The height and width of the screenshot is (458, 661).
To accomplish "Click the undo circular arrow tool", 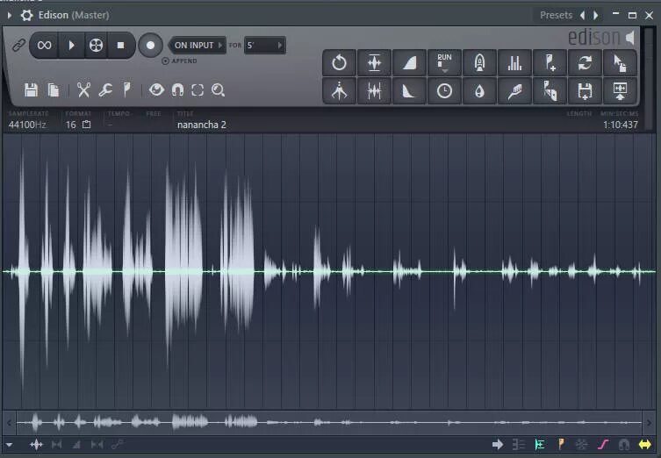I will coord(340,63).
